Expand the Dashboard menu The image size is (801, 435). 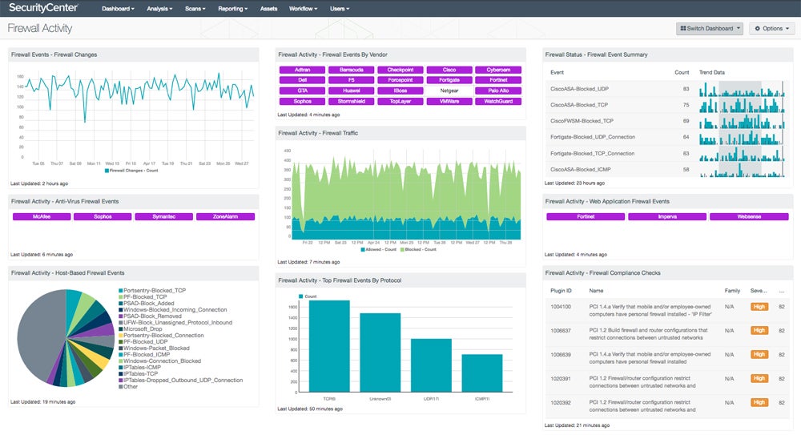[118, 8]
